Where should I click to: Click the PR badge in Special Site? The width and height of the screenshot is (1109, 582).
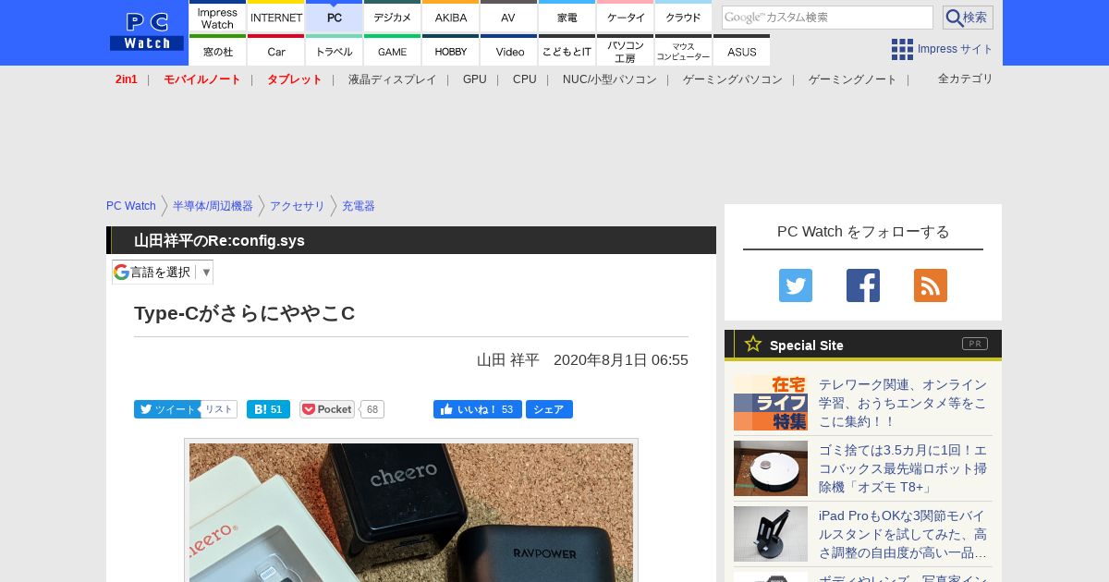coord(975,344)
